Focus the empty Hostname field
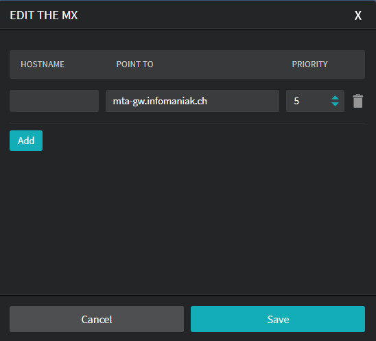 pos(54,101)
